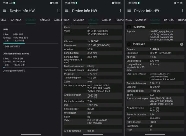
Task: Open three-dot overflow menu in middle screen
Action: click(x=120, y=11)
